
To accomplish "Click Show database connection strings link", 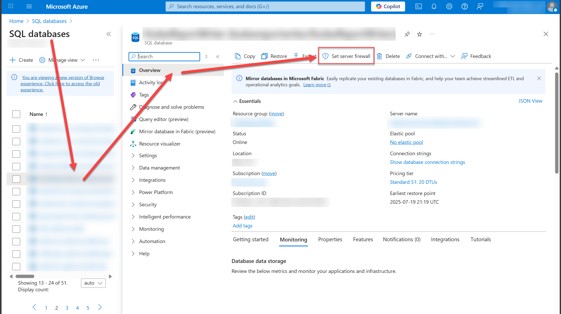I will [427, 162].
